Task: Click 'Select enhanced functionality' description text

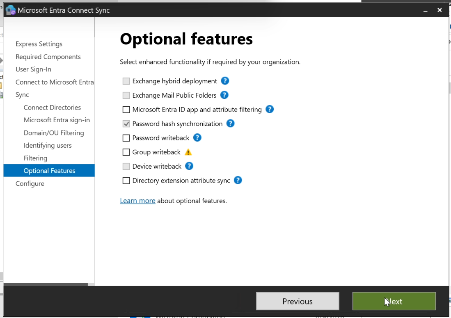Action: pos(210,62)
